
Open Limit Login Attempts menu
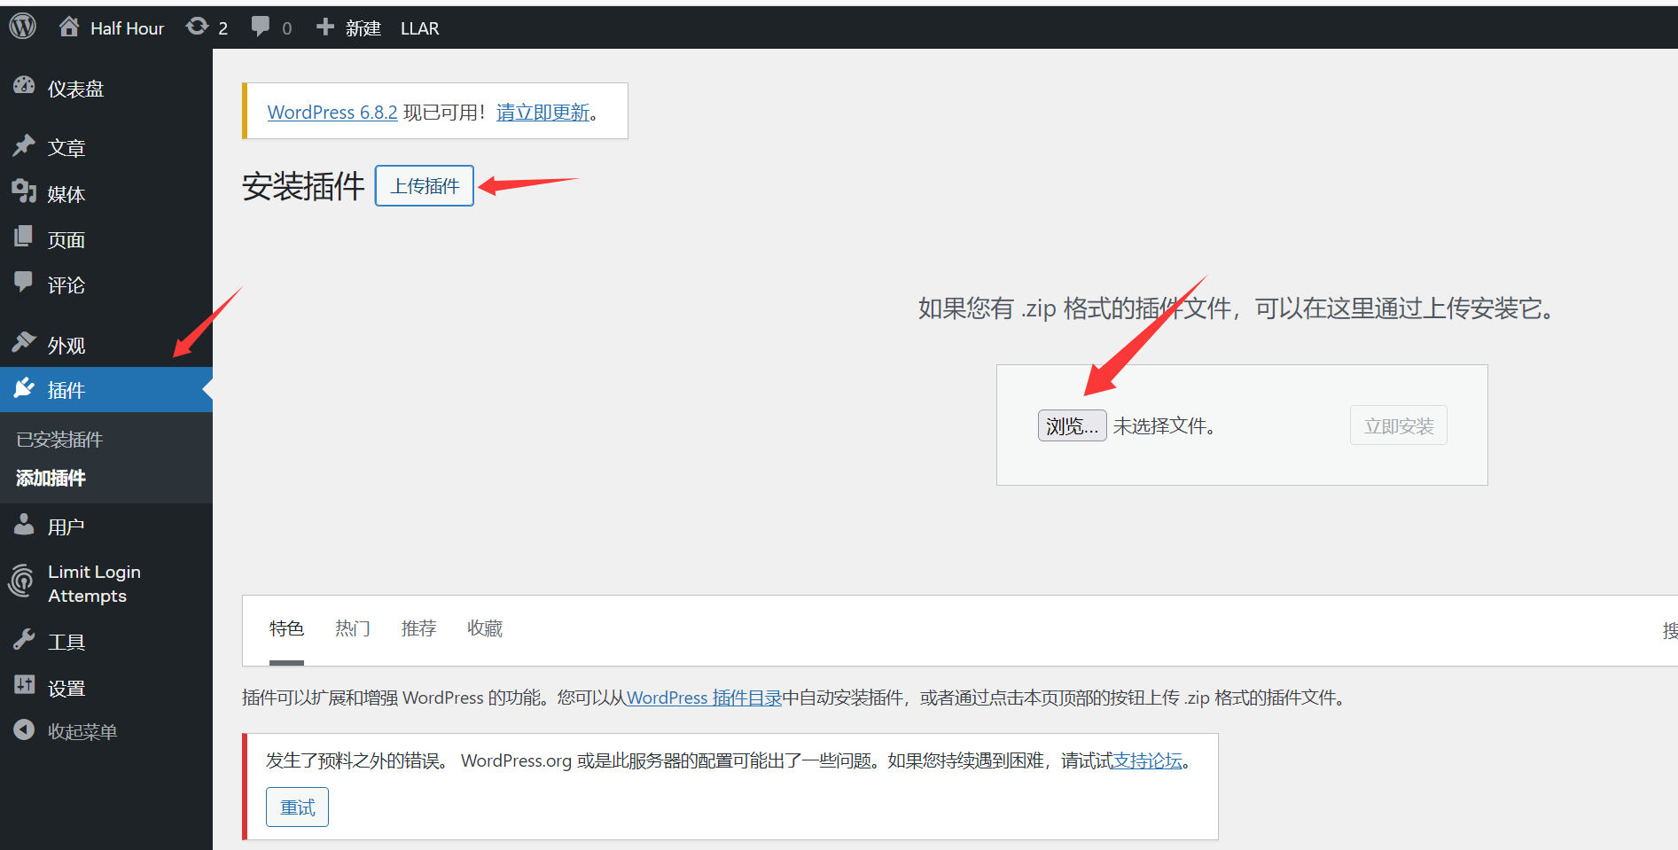click(93, 583)
